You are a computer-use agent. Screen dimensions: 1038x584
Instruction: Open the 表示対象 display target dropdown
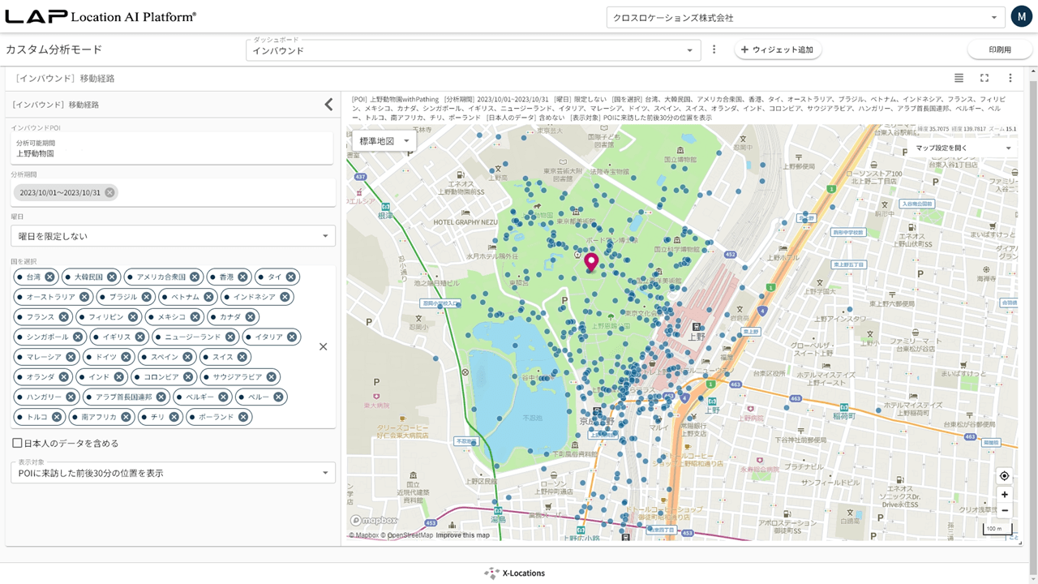173,473
